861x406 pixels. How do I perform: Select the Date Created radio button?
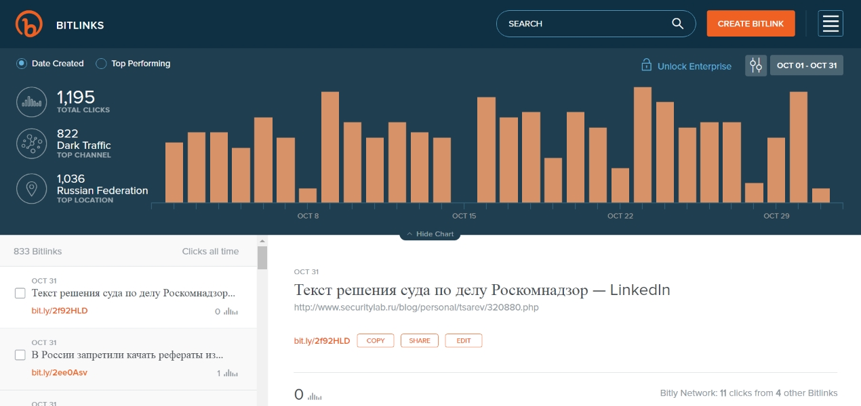(22, 64)
